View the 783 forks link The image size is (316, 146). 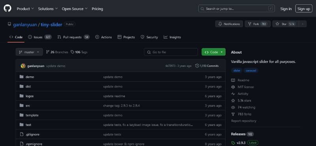tap(241, 114)
